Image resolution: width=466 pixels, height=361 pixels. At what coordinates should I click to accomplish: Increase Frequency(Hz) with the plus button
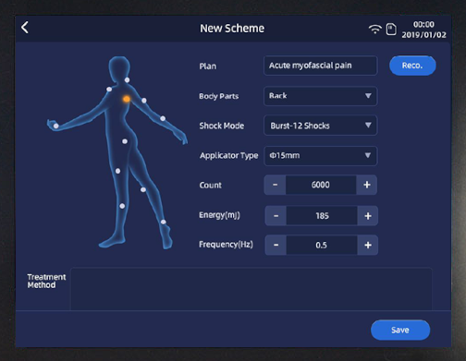(368, 245)
